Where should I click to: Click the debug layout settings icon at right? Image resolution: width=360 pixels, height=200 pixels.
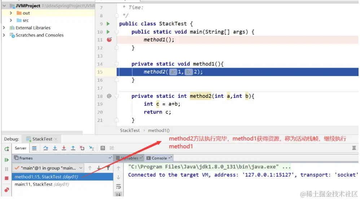(x=354, y=148)
